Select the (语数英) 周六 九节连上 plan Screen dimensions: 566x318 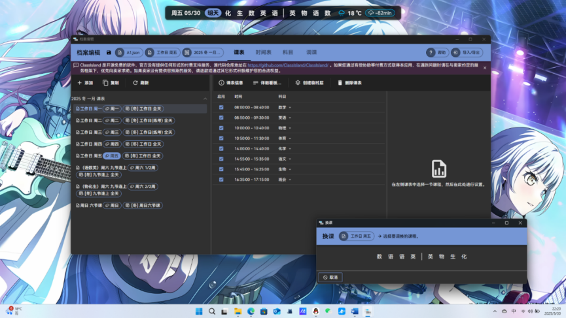coord(139,171)
